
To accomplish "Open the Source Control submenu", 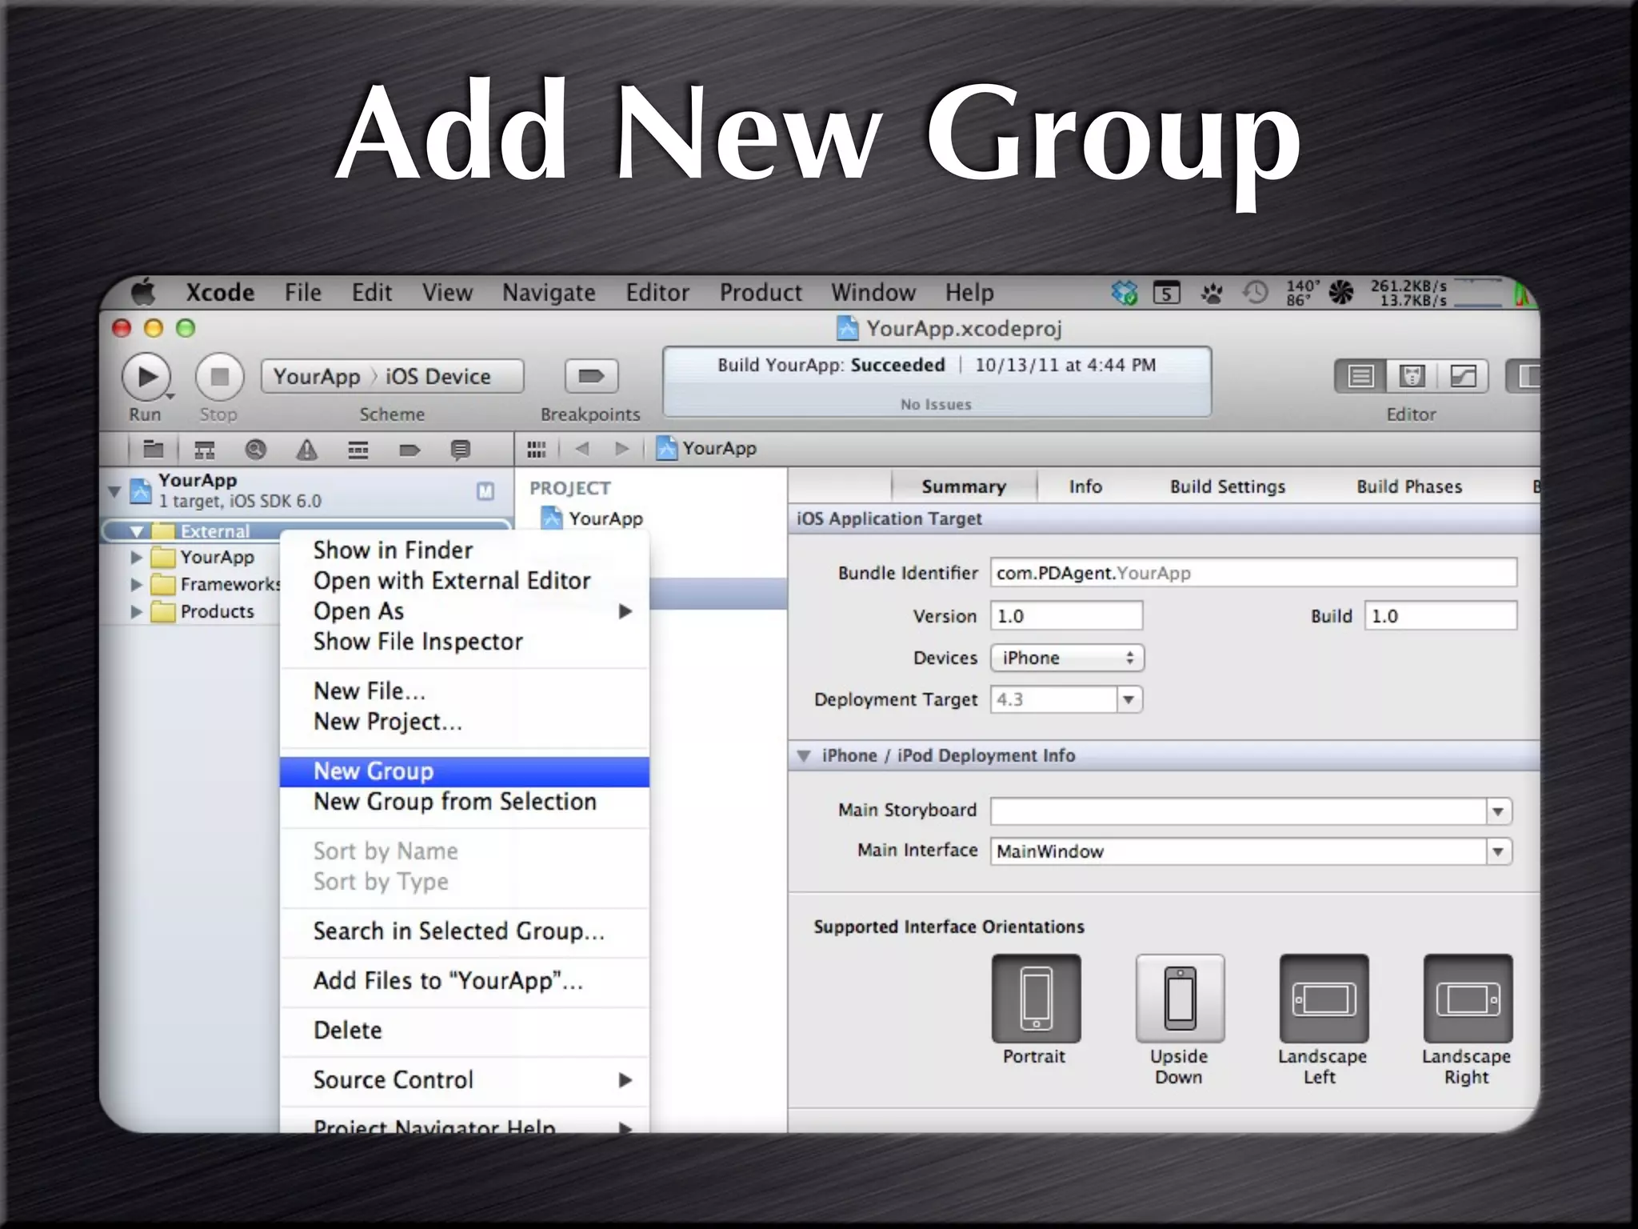I will (x=465, y=1080).
